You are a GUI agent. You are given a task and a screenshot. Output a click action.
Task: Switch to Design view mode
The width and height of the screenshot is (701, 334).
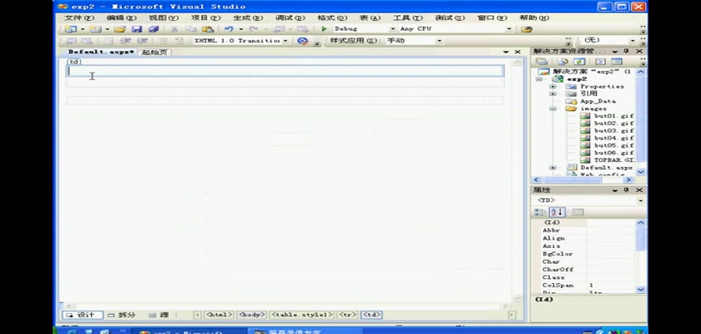[81, 315]
